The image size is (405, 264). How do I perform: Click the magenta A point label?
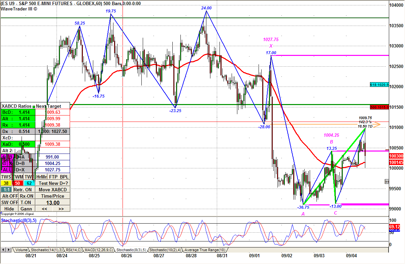[x=303, y=213]
